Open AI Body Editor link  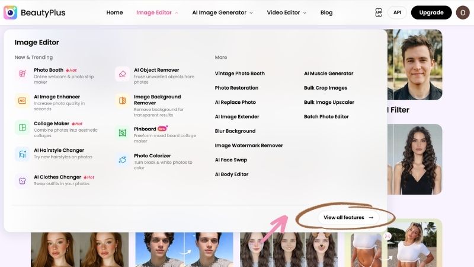(232, 174)
